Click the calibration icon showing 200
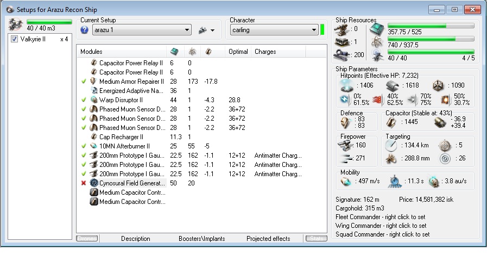The width and height of the screenshot is (487, 261). click(x=341, y=55)
